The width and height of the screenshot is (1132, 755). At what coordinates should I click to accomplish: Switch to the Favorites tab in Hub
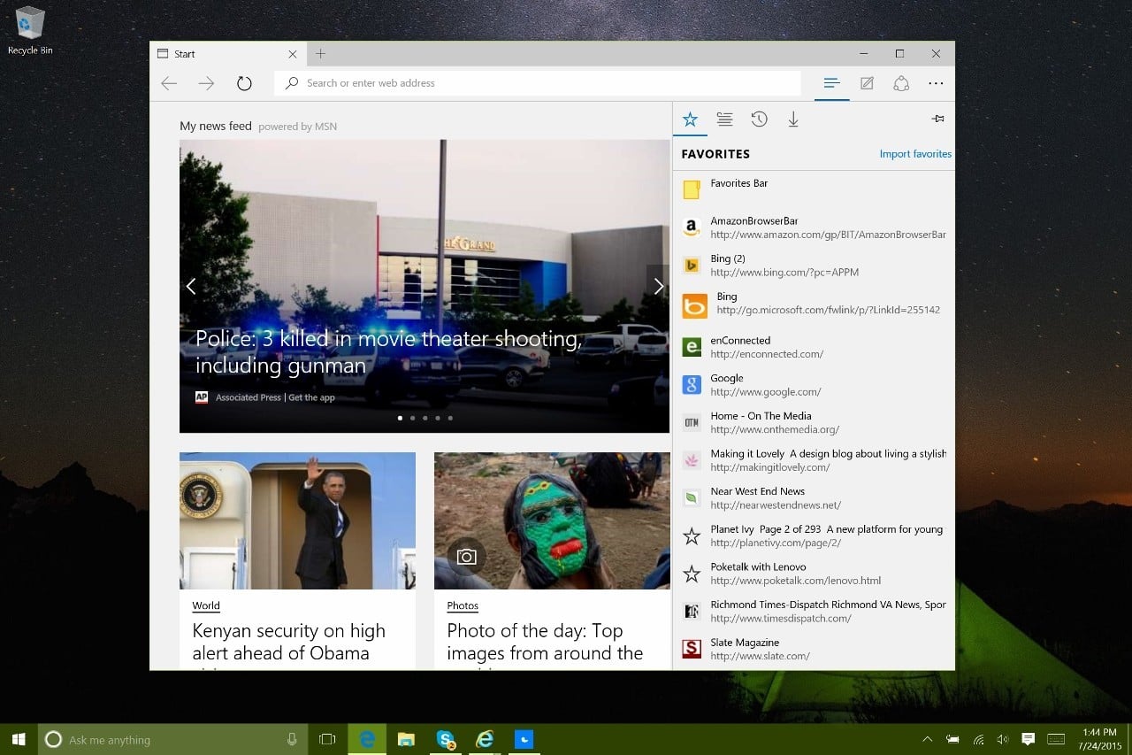[690, 119]
